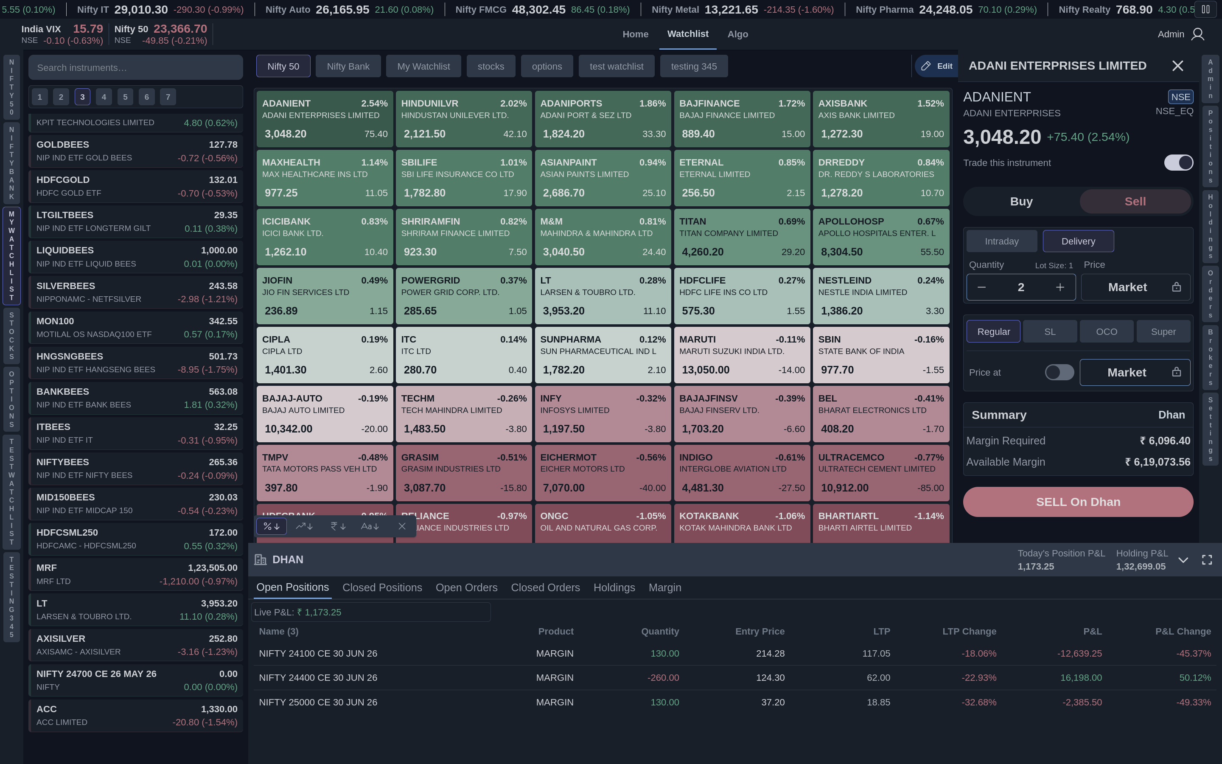Toggle Trade this instrument switch
Screen dimensions: 1222x764
1179,163
